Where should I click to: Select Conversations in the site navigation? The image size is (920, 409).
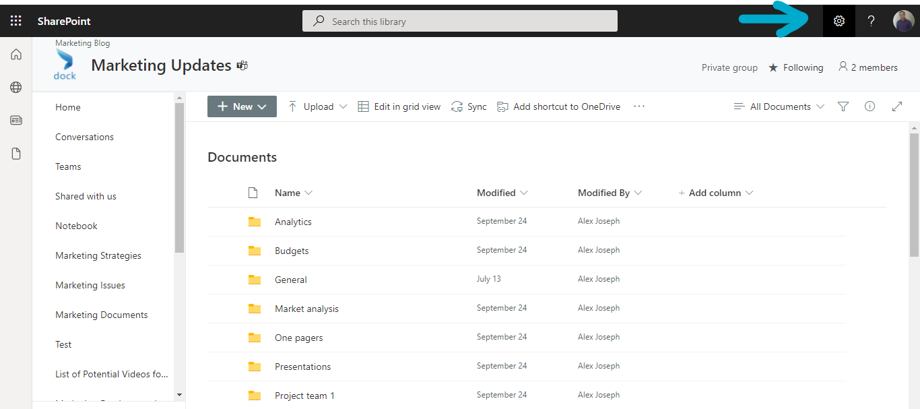click(x=84, y=137)
